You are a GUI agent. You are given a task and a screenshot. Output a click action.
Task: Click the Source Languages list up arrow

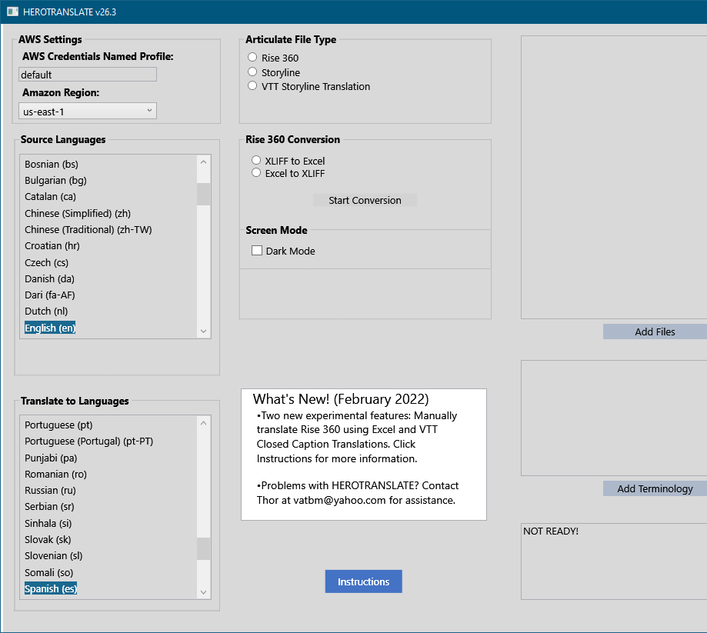(x=203, y=162)
